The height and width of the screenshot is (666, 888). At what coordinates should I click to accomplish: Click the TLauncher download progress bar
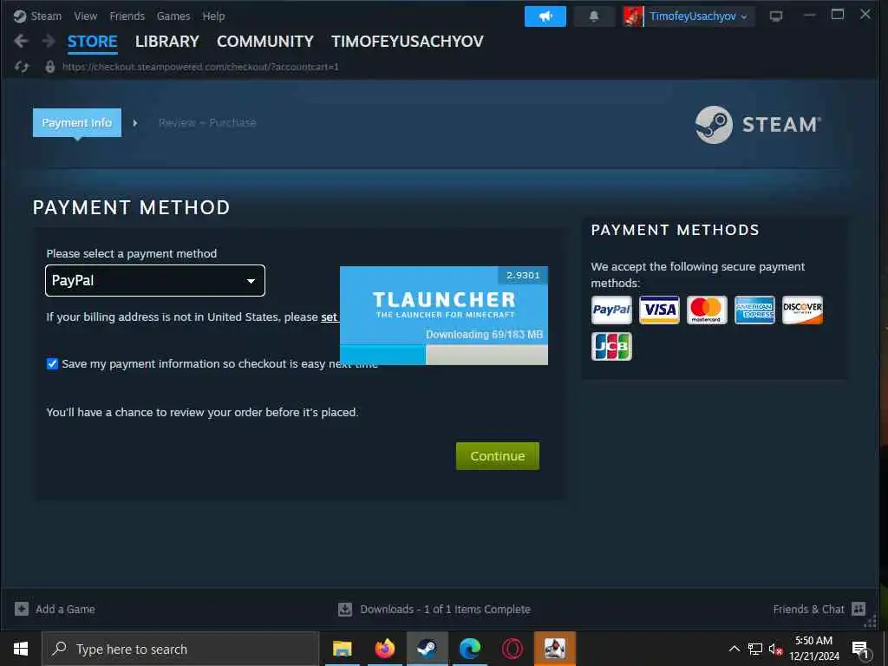point(444,355)
